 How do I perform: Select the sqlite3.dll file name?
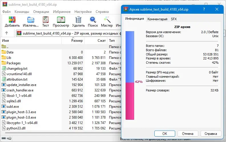(x=14, y=101)
